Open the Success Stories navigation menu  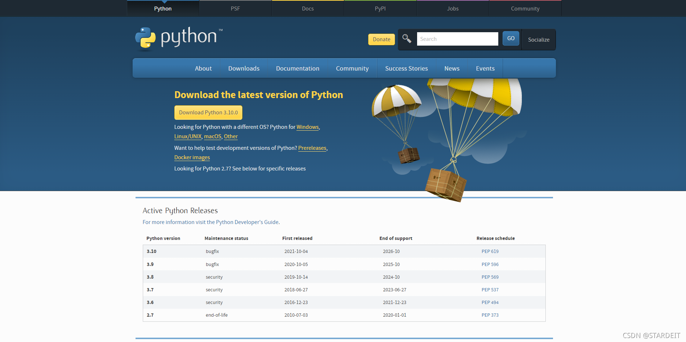(x=406, y=68)
